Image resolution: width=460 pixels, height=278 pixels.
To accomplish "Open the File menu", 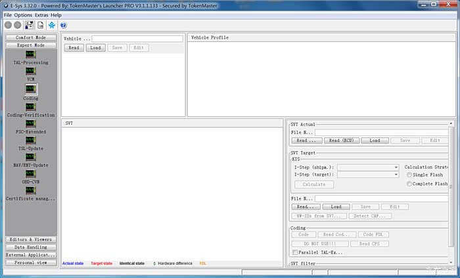I will pos(8,15).
